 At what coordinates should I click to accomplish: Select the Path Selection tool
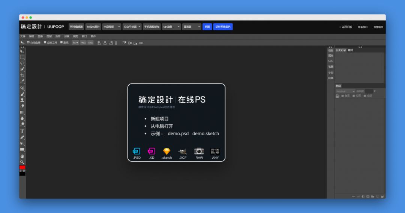(22, 143)
